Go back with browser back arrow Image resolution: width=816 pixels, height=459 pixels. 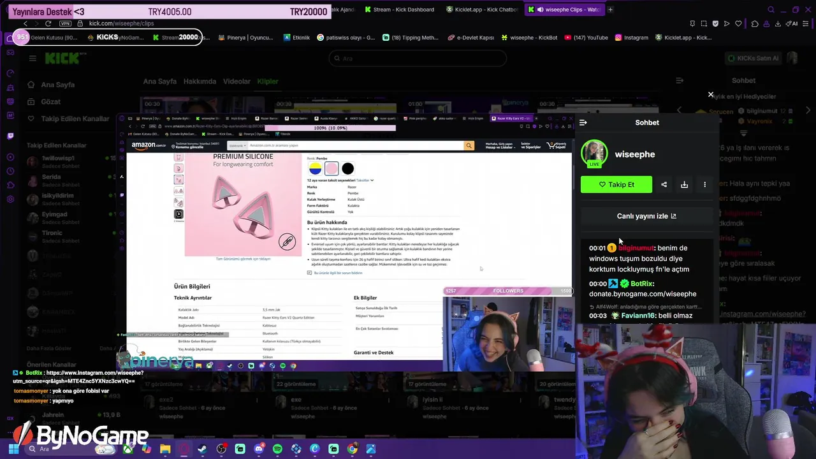[x=25, y=24]
